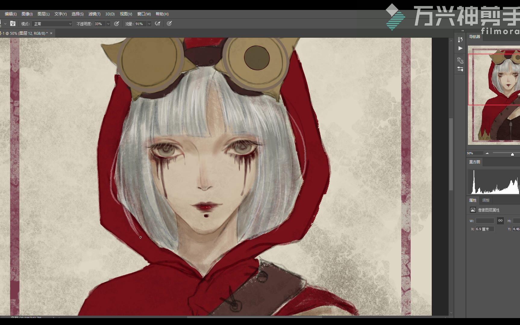Click the navigator zoom slider handle
This screenshot has height=325, width=520.
(512, 154)
